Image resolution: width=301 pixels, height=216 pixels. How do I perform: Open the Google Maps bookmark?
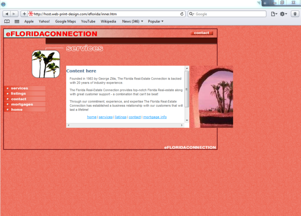tap(65, 21)
